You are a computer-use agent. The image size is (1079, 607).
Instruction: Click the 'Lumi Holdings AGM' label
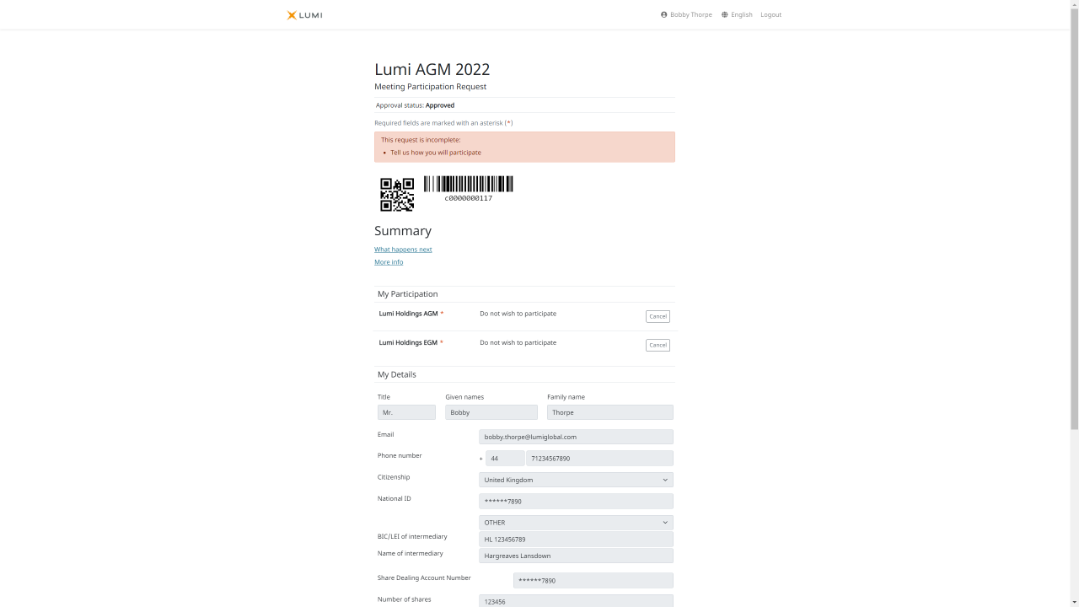409,314
